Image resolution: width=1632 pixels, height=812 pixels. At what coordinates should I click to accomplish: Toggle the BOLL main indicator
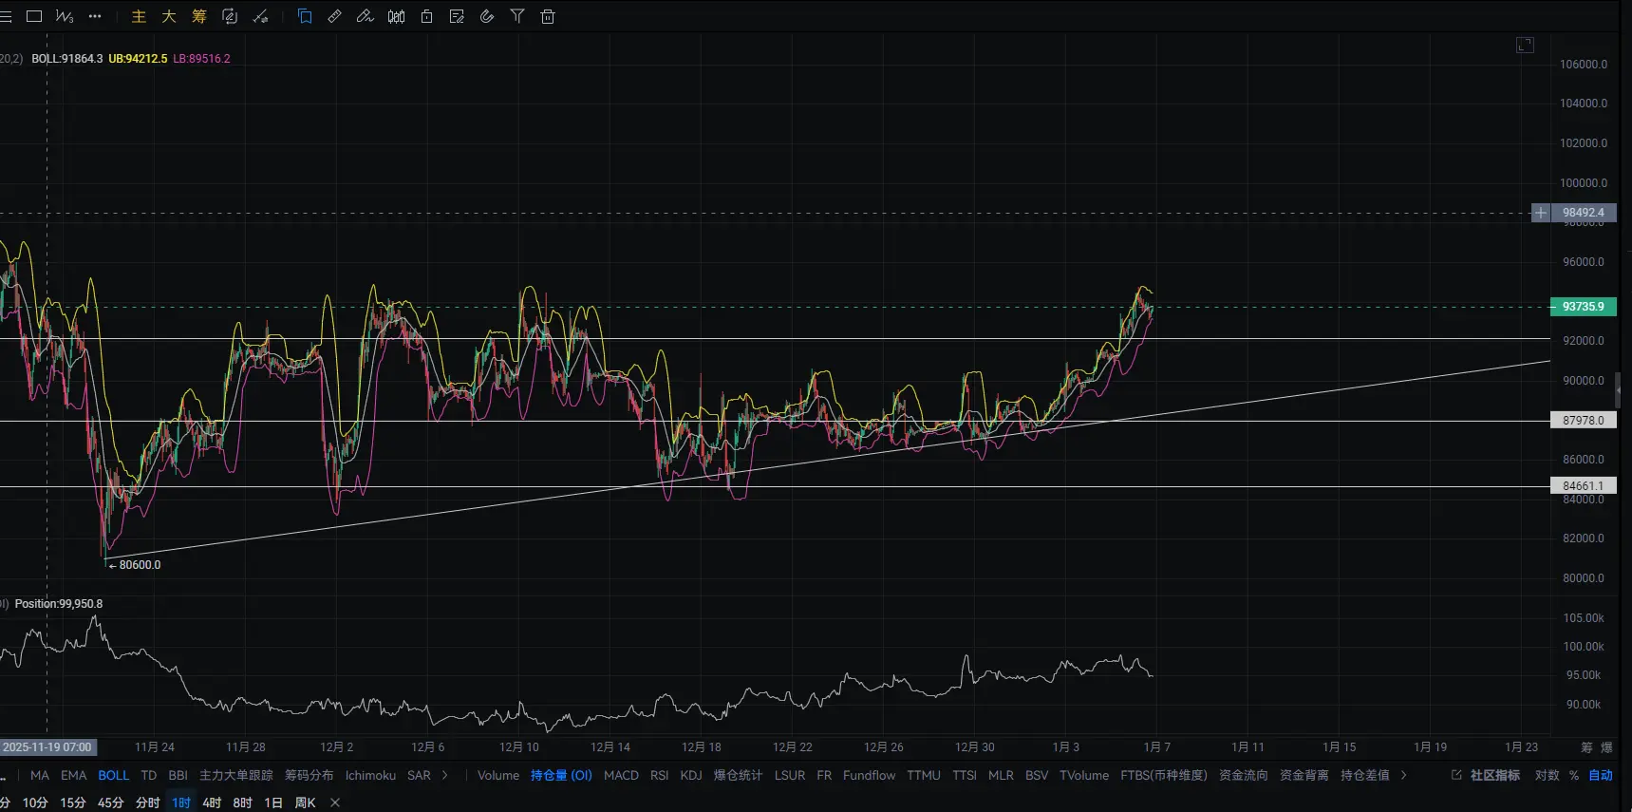[x=113, y=775]
